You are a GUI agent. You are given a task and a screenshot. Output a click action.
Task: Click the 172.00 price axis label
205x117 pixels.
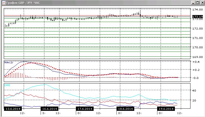(x=197, y=28)
